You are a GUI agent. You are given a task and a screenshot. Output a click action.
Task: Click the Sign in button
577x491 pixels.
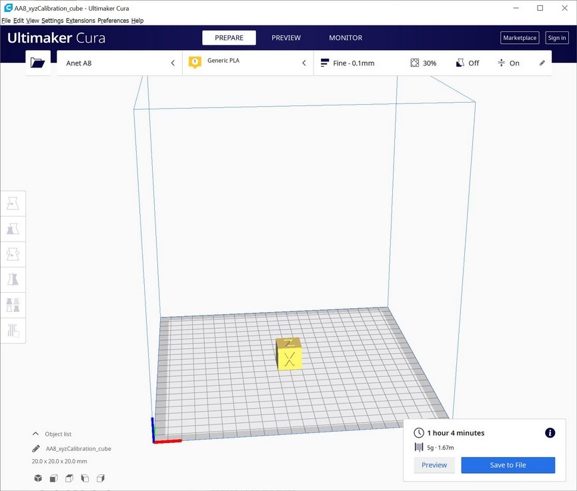click(x=557, y=37)
